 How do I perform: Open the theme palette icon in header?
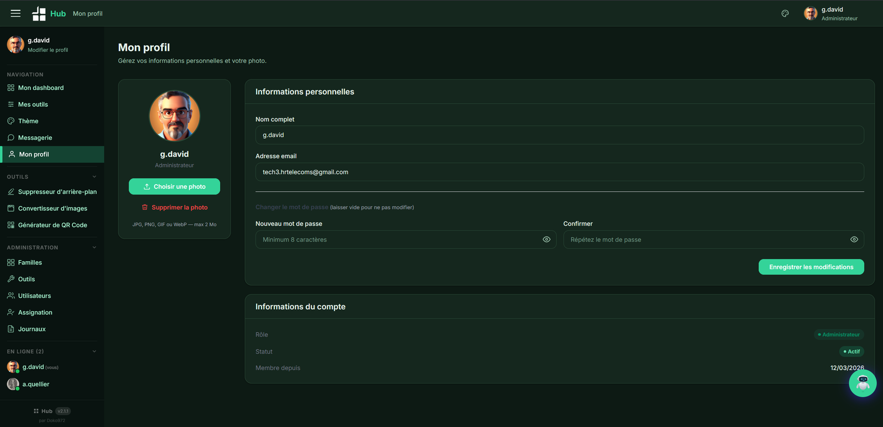(x=785, y=13)
